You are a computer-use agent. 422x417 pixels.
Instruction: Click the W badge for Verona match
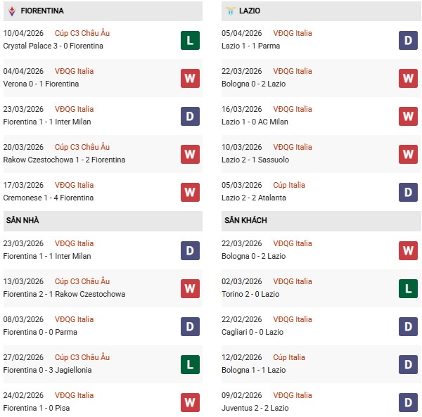click(190, 78)
